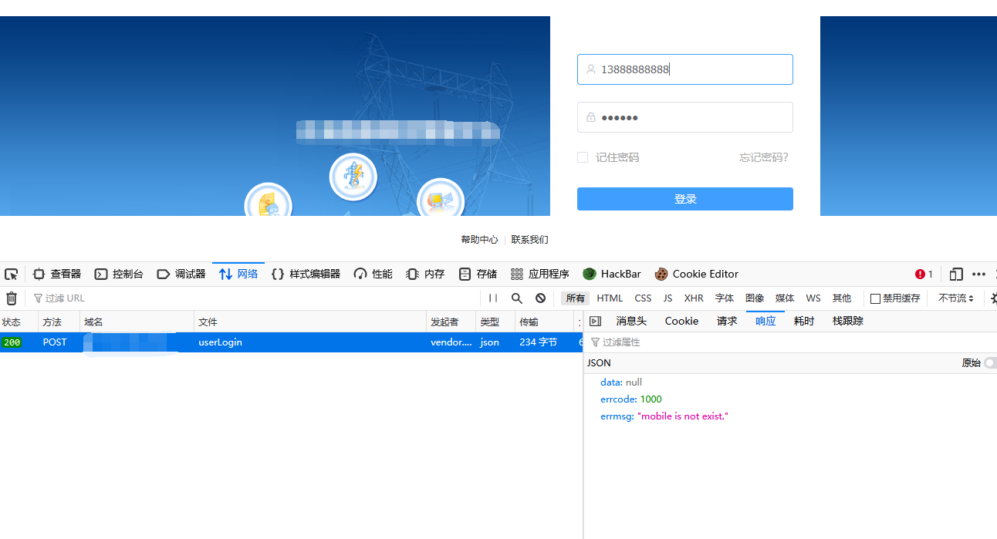Open request blocking via the circle-slash icon
Viewport: 997px width, 539px height.
point(540,298)
